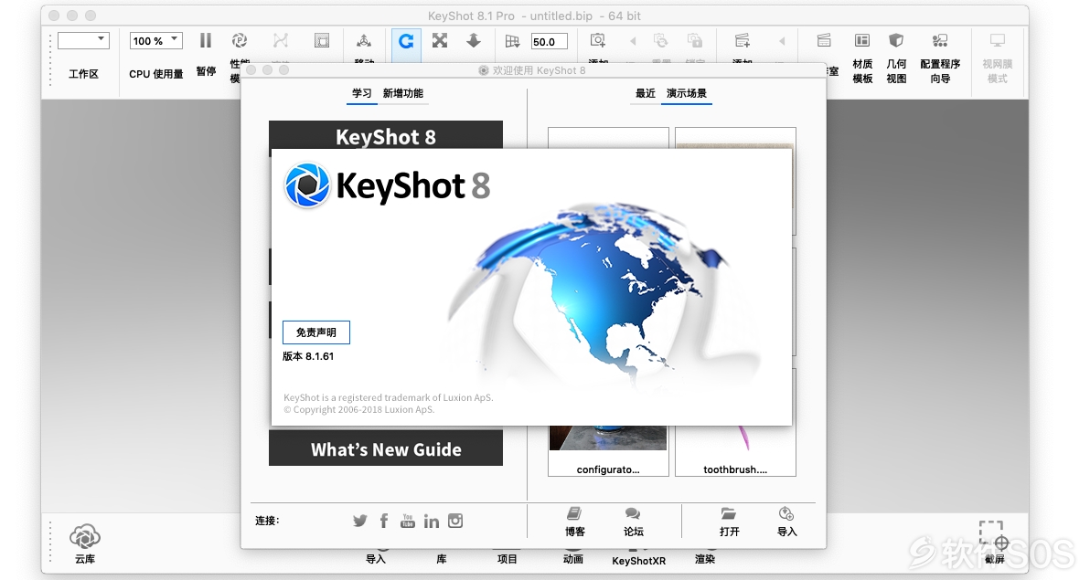Click the network mode monitor icon
Viewport: 1090px width, 580px height.
(998, 41)
